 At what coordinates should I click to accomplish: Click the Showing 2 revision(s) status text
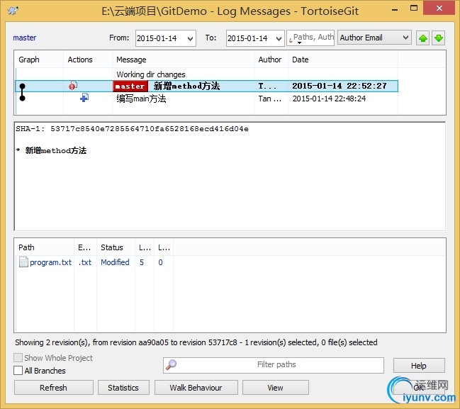point(196,342)
